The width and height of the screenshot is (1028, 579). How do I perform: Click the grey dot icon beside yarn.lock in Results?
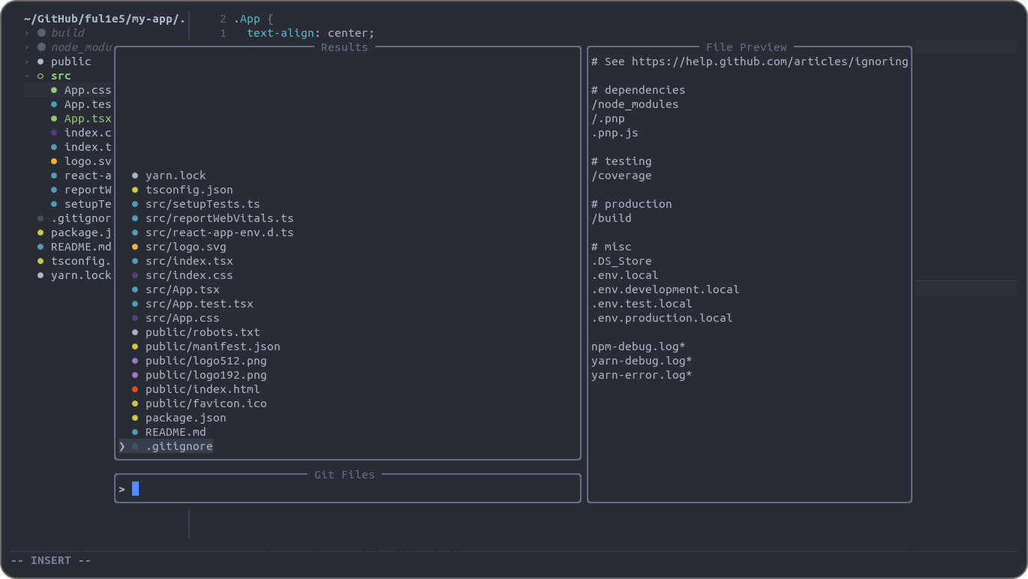135,175
